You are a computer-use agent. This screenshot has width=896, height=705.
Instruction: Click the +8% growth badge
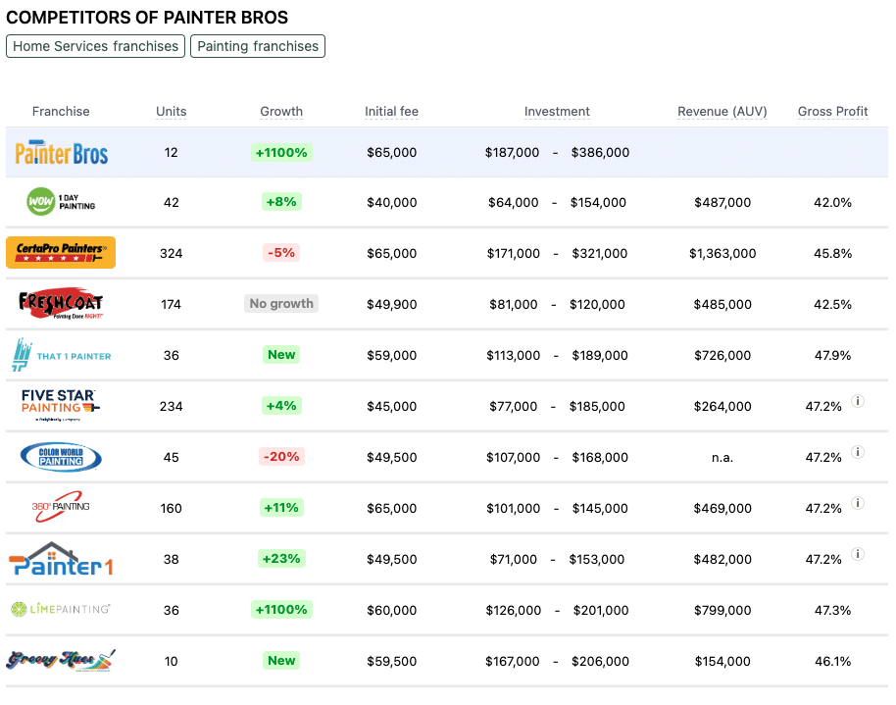click(281, 202)
